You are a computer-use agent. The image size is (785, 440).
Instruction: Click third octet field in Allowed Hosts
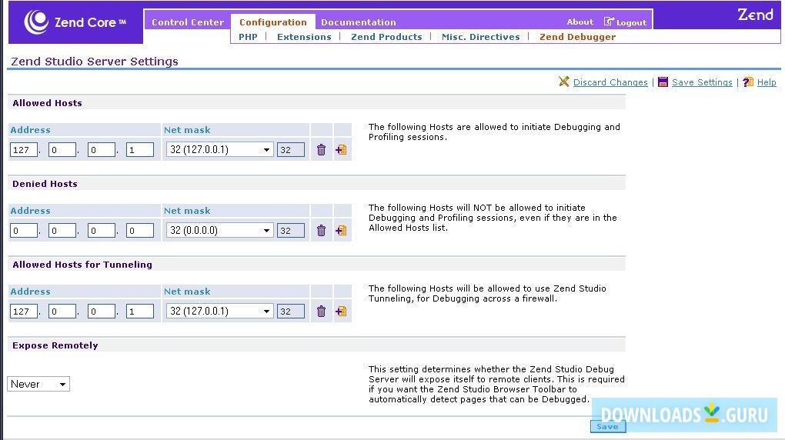pyautogui.click(x=101, y=150)
